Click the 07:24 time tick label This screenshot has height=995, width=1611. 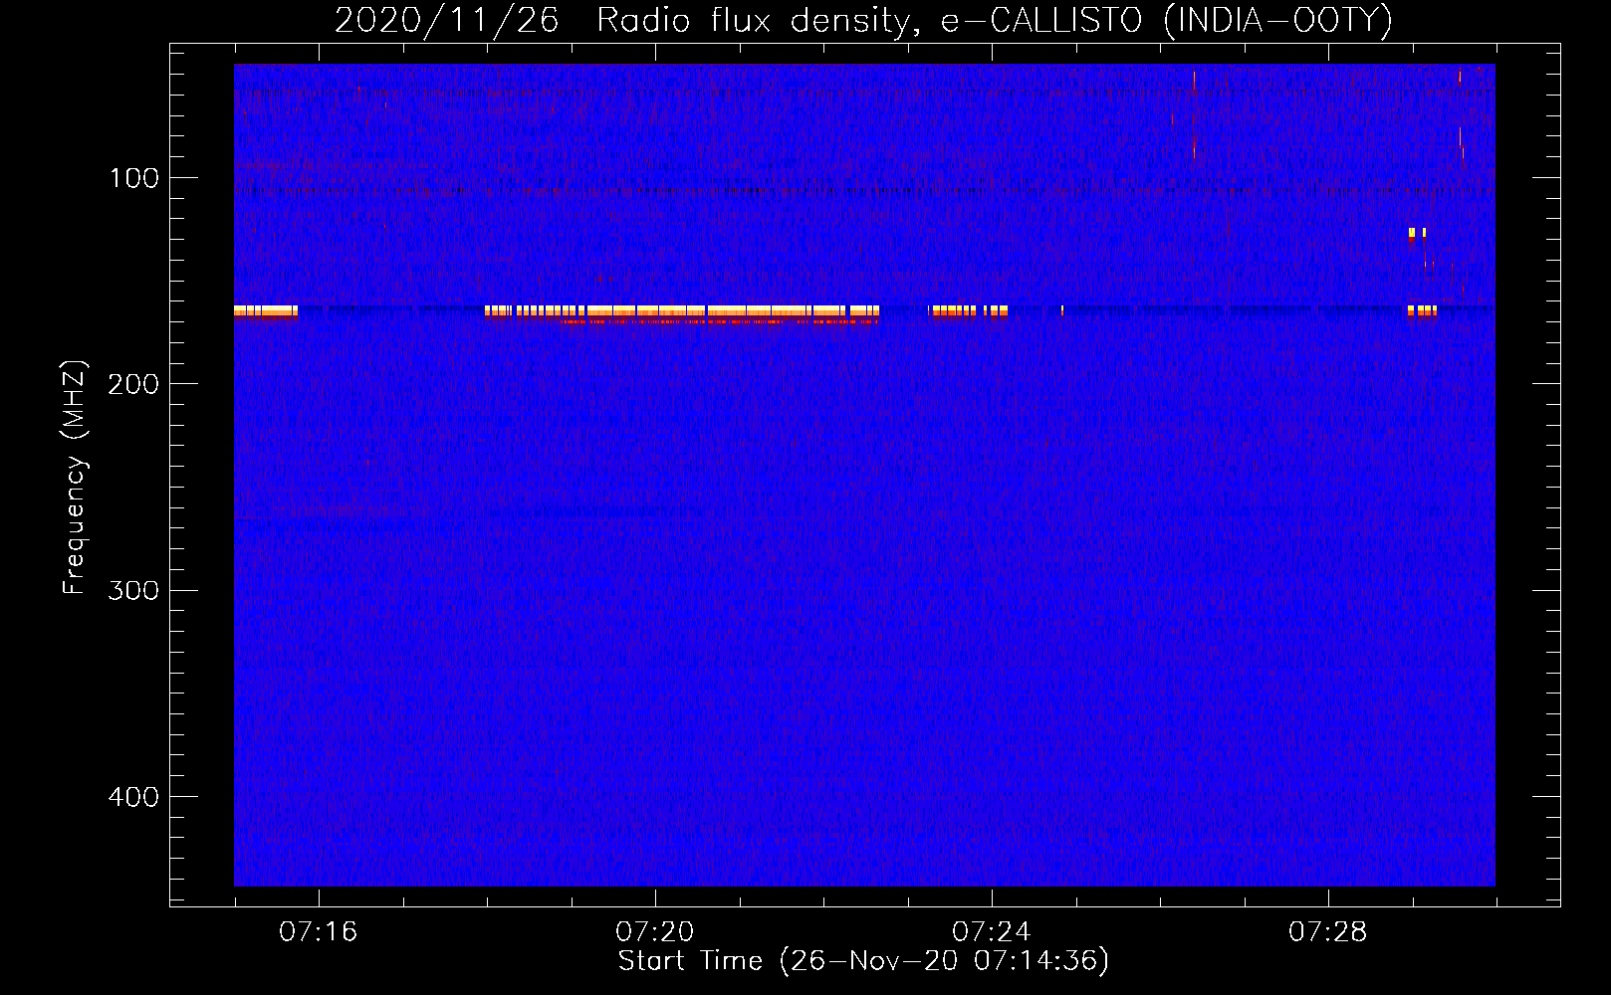[x=992, y=932]
